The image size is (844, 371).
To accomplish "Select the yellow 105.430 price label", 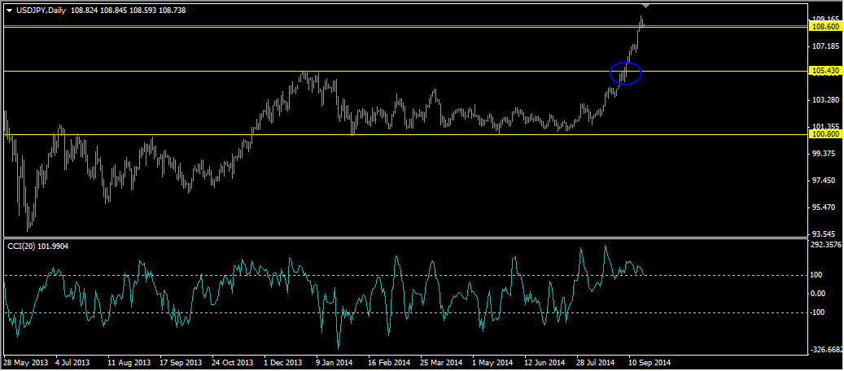I will [825, 71].
